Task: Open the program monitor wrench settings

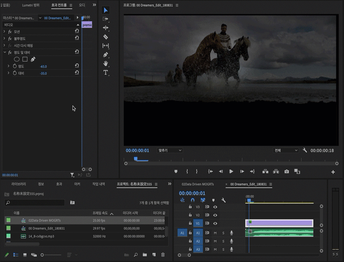Action: click(x=305, y=150)
